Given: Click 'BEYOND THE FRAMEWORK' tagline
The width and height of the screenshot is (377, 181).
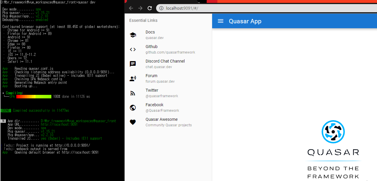Looking at the screenshot, I should tap(333, 173).
